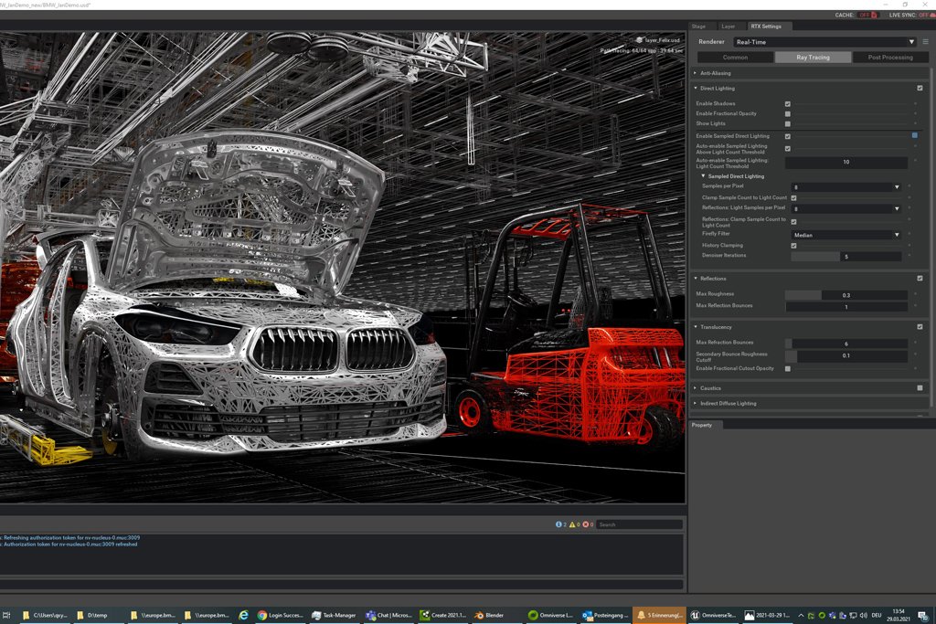936x624 pixels.
Task: Toggle the CACHE OFF indicator icon
Action: coord(875,15)
